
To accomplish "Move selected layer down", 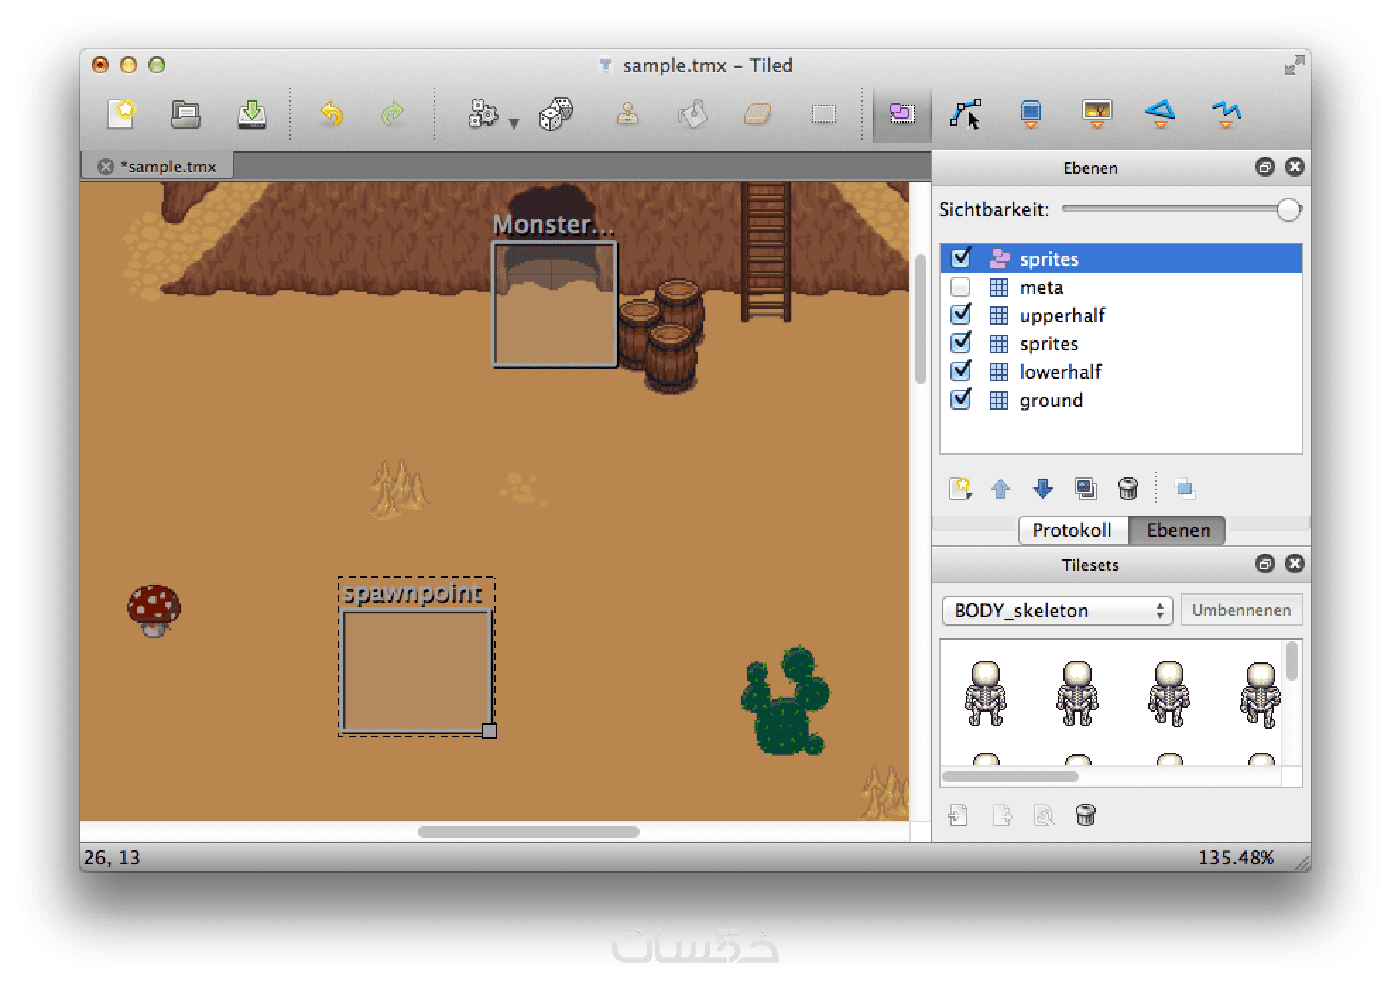I will click(x=1043, y=488).
